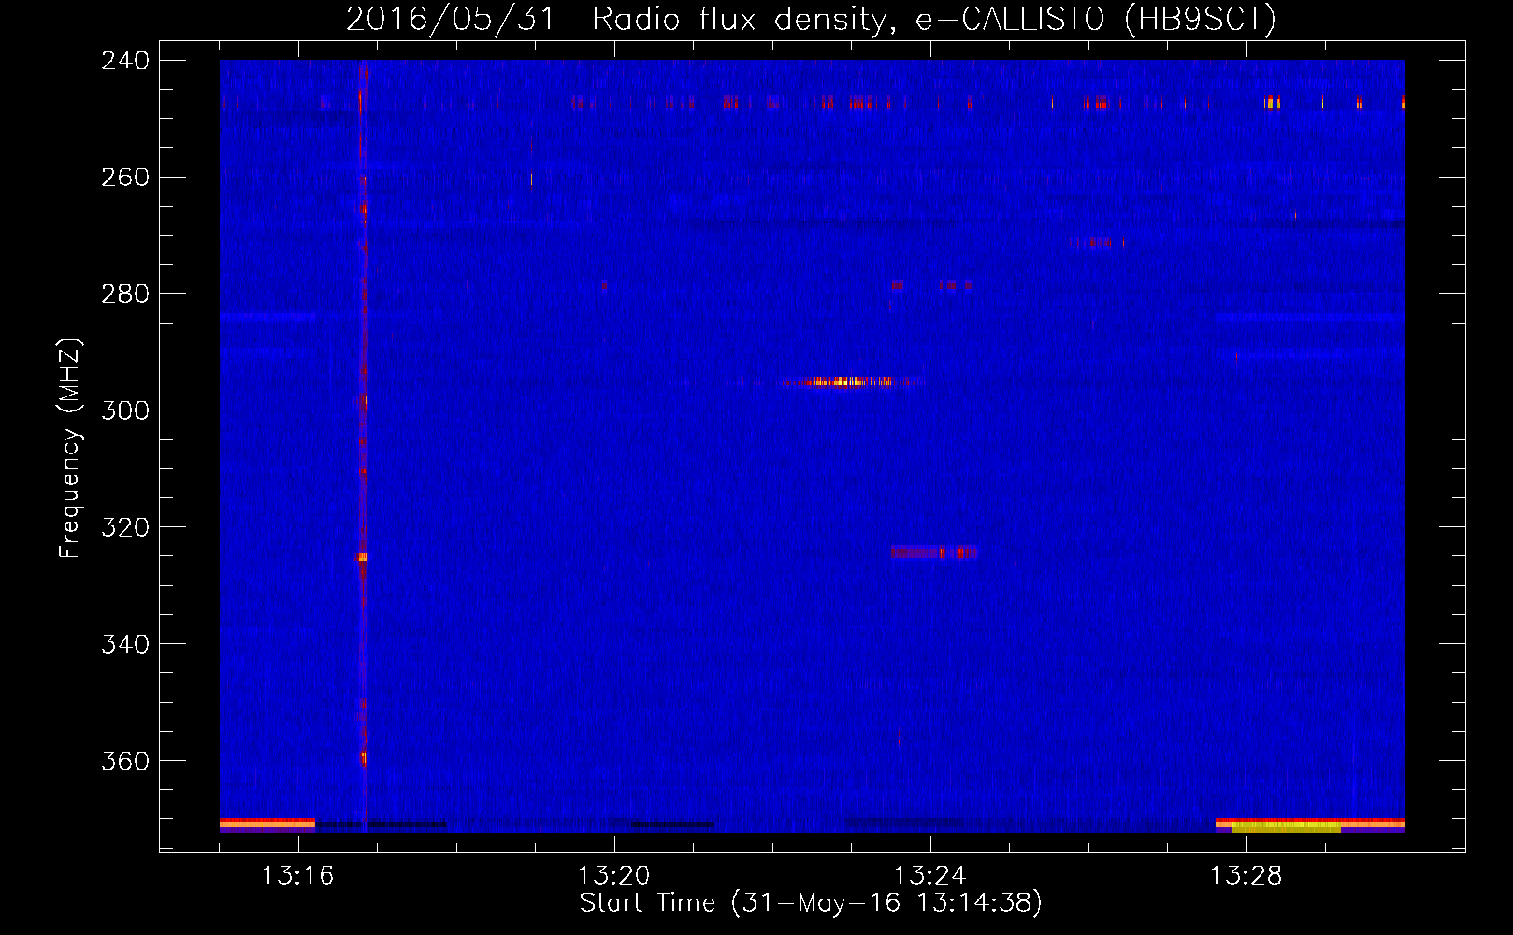Click the 260 frequency tick label

point(125,177)
